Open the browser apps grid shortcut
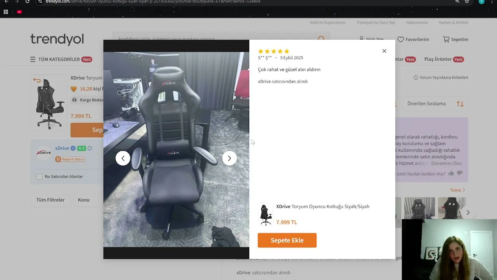497x280 pixels. tap(6, 12)
